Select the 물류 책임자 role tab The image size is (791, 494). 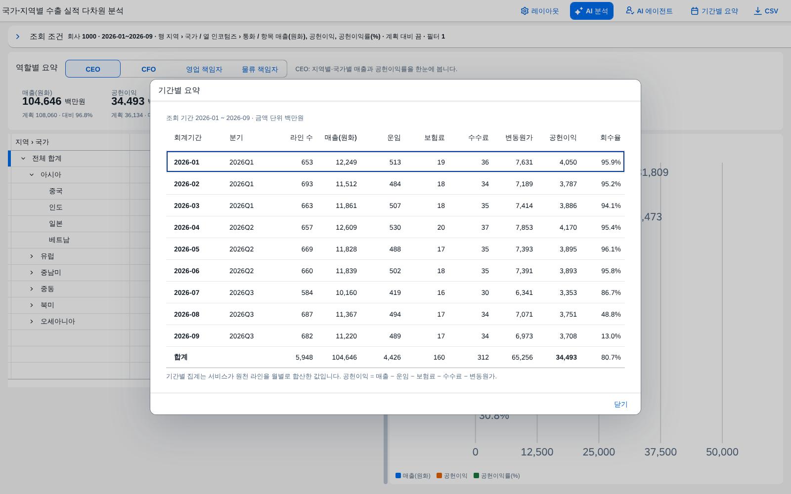[x=260, y=69]
